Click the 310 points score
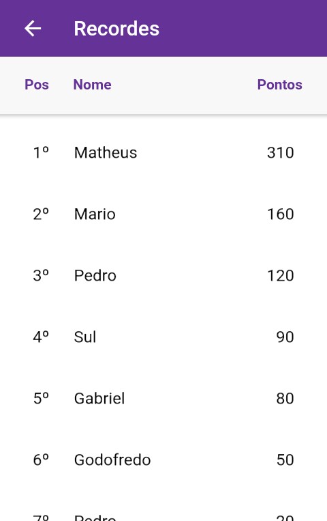The width and height of the screenshot is (327, 521). (281, 152)
